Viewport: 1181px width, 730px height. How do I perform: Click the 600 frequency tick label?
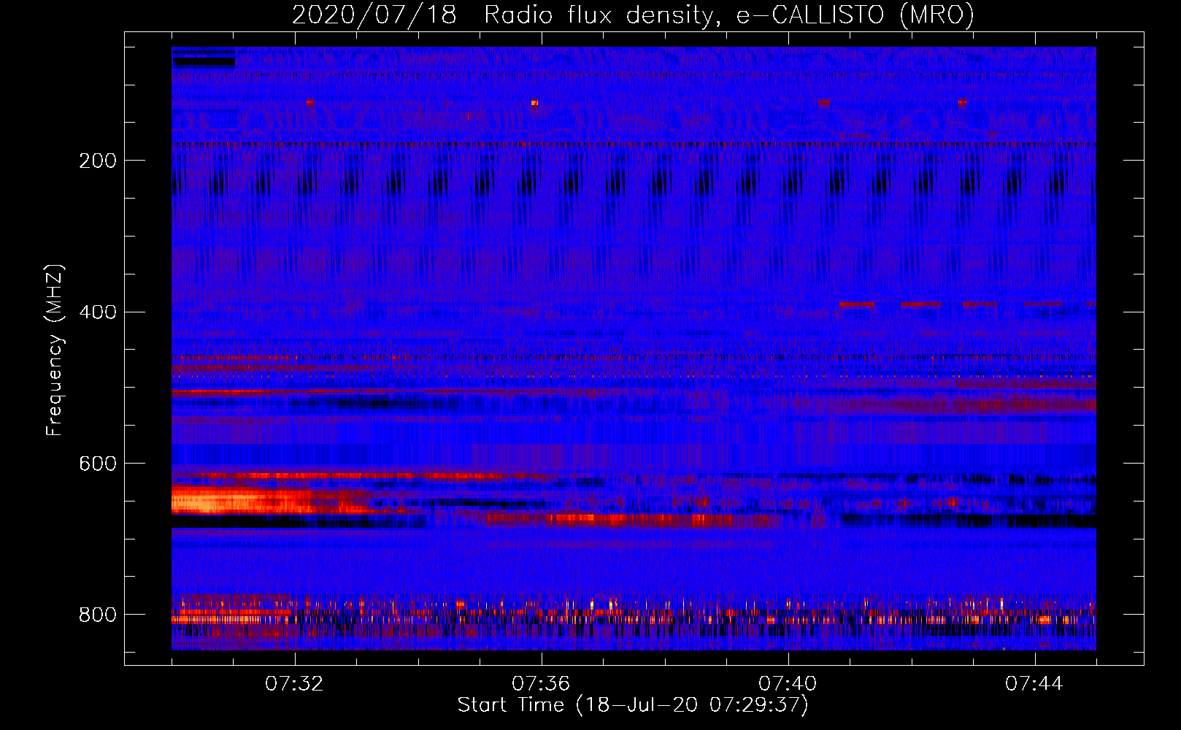tap(98, 464)
